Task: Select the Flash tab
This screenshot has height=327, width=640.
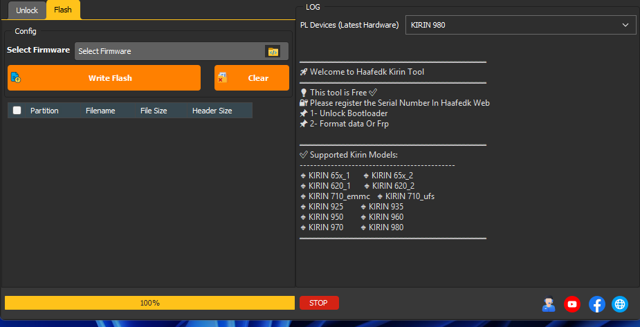Action: coord(63,10)
